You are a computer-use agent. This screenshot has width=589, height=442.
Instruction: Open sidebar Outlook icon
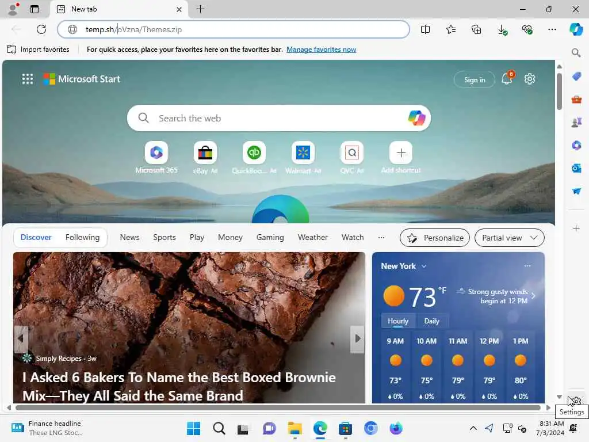576,168
